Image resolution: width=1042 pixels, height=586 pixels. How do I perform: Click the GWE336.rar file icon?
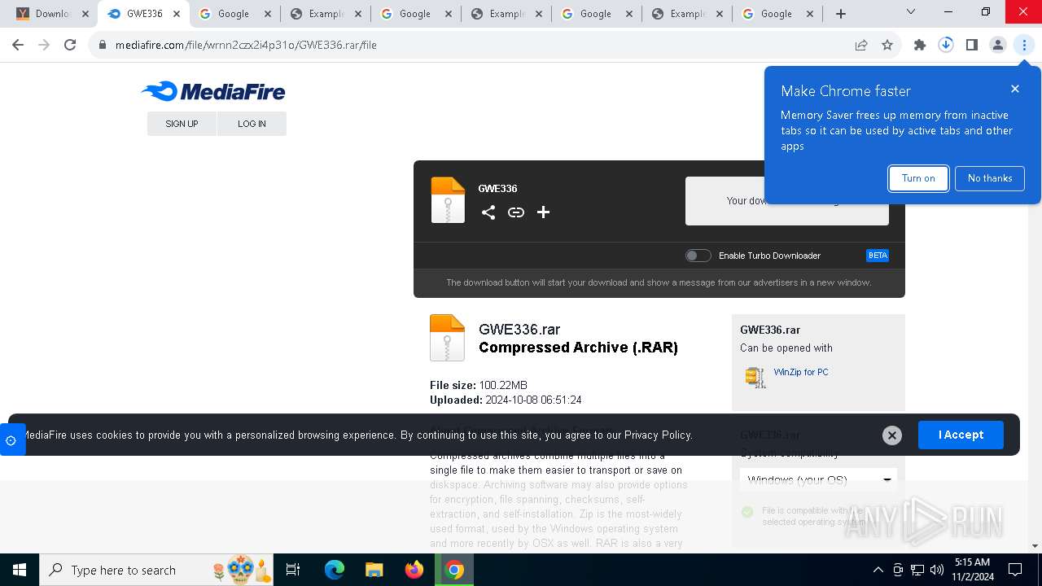447,338
